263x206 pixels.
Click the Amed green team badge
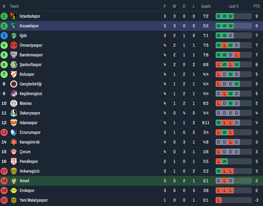pyautogui.click(x=13, y=181)
